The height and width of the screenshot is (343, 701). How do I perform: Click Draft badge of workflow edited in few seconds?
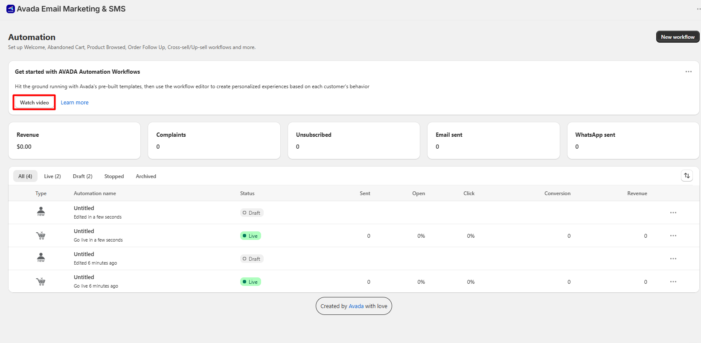pyautogui.click(x=252, y=213)
